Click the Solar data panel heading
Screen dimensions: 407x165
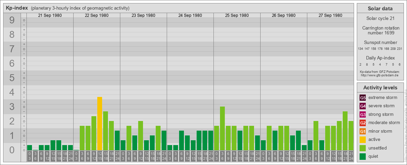point(380,9)
